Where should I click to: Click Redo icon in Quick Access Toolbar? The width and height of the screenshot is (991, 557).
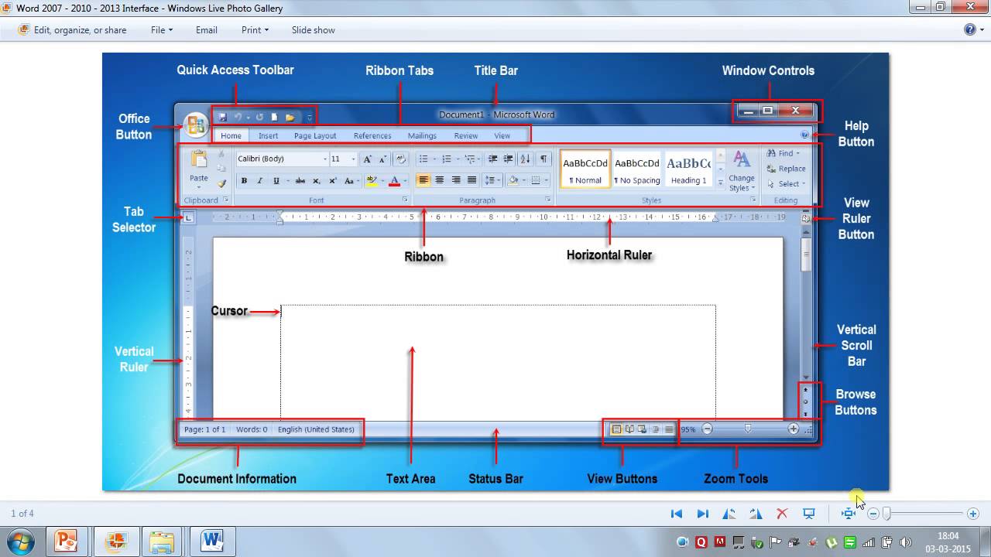point(259,118)
